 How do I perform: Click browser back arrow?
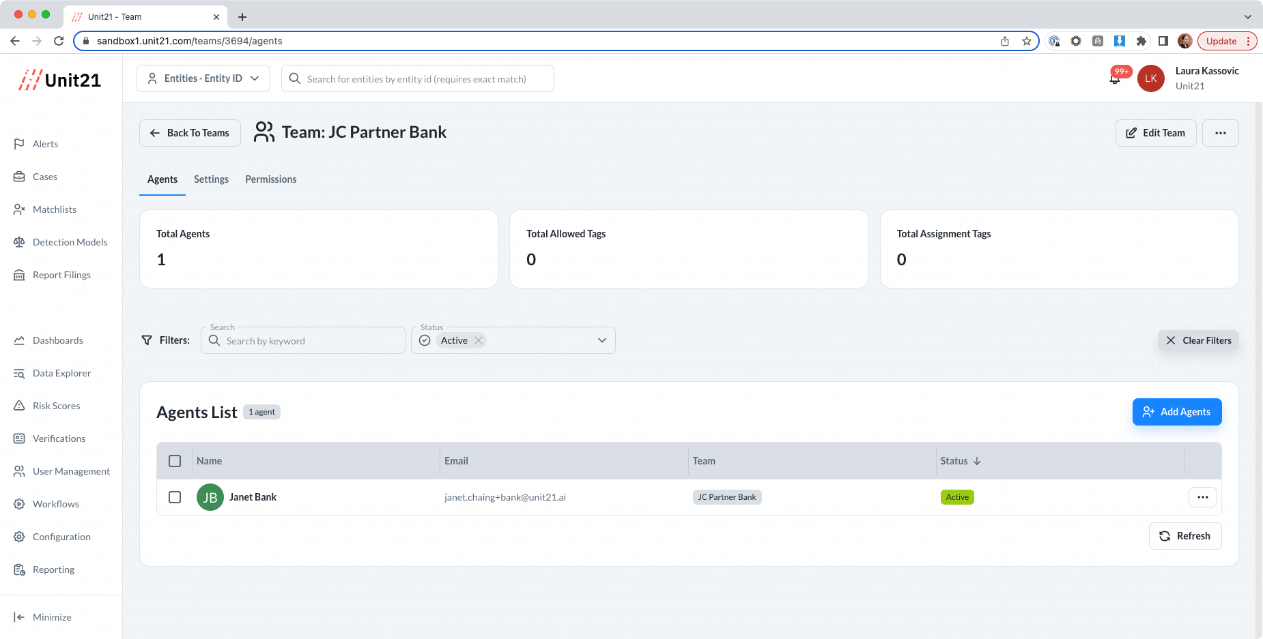[x=15, y=41]
